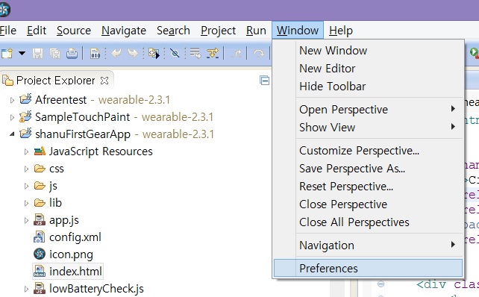This screenshot has height=297, width=479.
Task: Open the Edit menu
Action: pyautogui.click(x=37, y=31)
